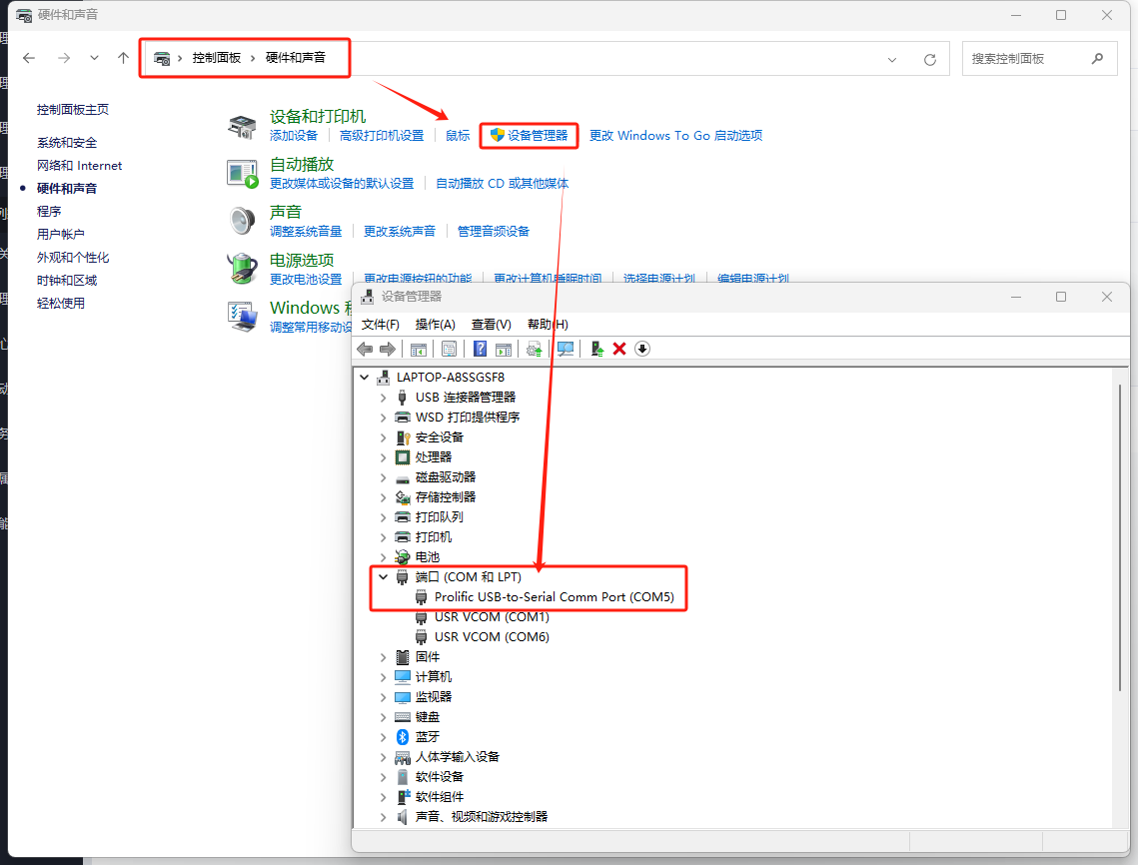Click 自动播放 CD 或其他媒体 link
The image size is (1138, 865).
tap(503, 184)
